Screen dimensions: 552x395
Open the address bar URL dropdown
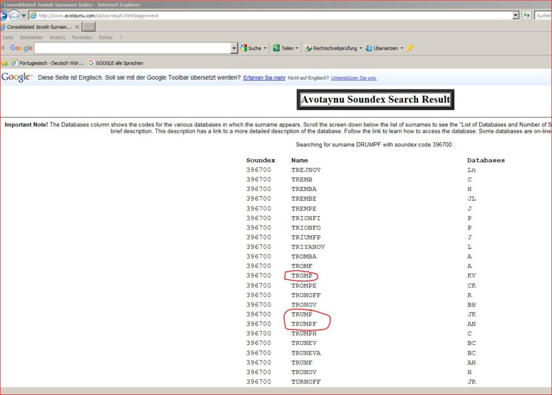point(516,16)
